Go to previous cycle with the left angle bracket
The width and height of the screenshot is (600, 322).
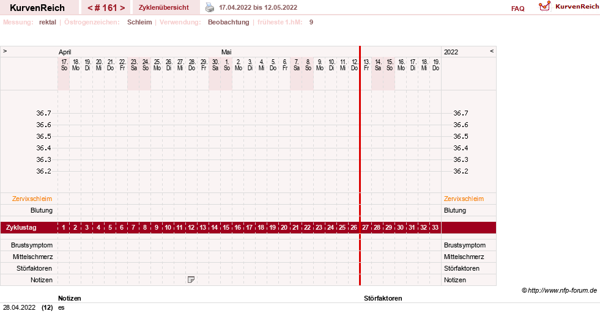[90, 8]
